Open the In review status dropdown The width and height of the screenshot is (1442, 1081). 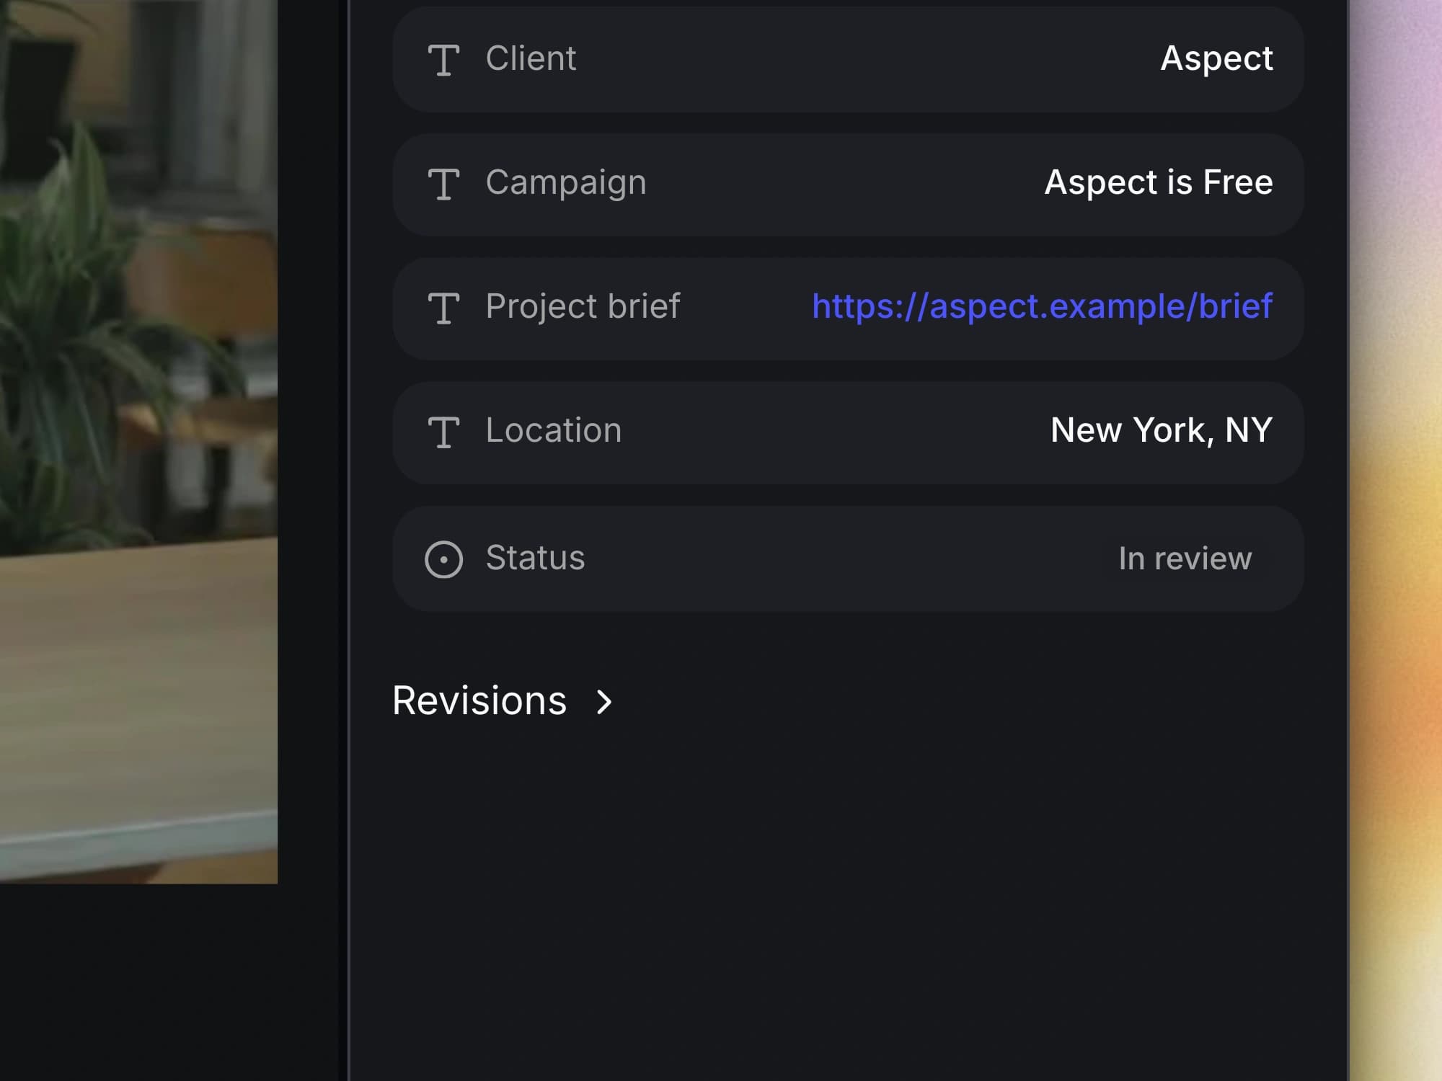(x=1185, y=559)
